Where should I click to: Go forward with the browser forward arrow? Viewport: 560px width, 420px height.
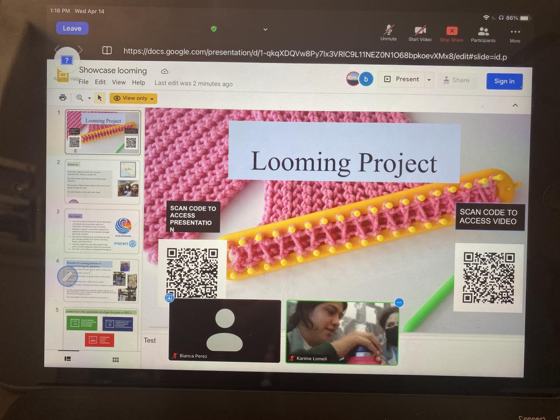80,49
